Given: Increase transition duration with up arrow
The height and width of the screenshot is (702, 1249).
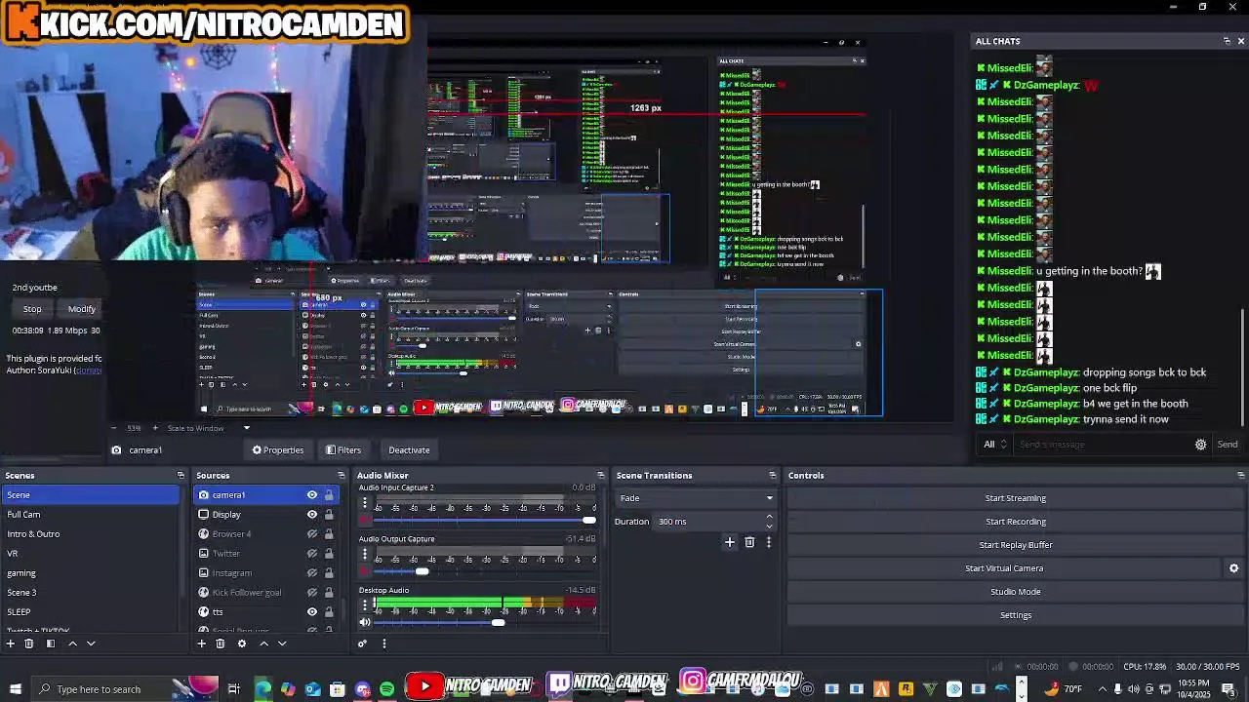Looking at the screenshot, I should click(x=769, y=517).
